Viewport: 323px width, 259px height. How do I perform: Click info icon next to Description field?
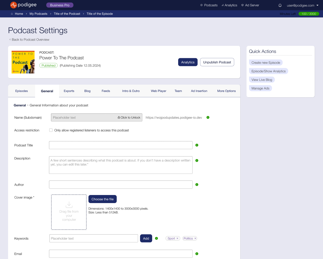coord(197,160)
